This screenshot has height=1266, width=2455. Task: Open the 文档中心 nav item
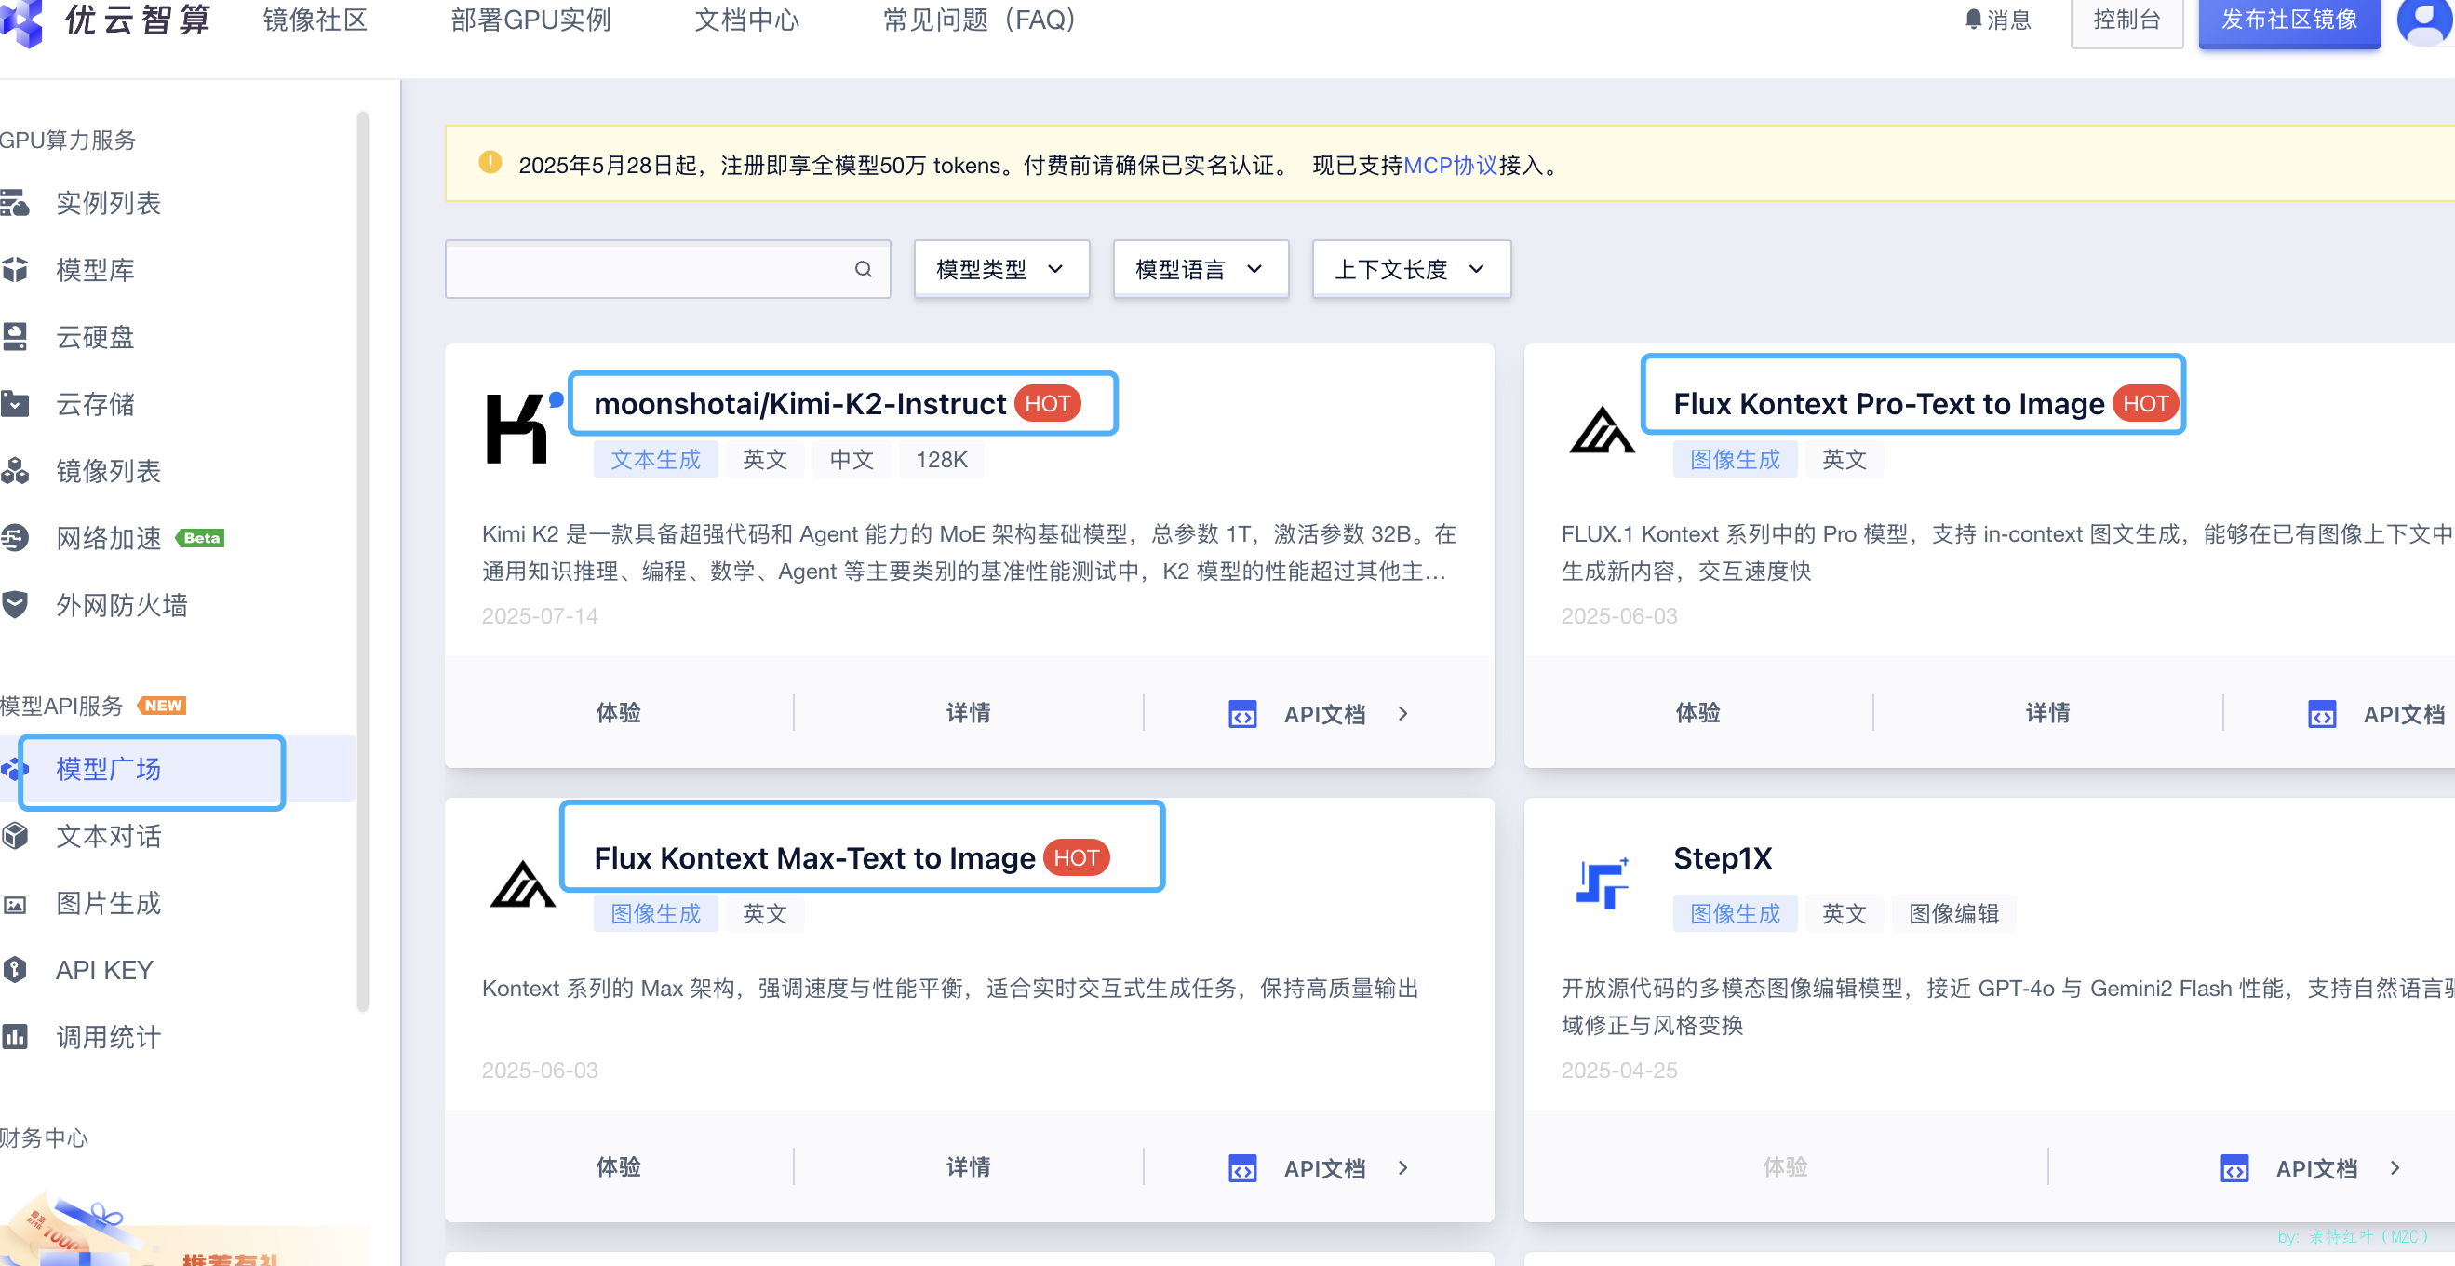click(x=747, y=21)
